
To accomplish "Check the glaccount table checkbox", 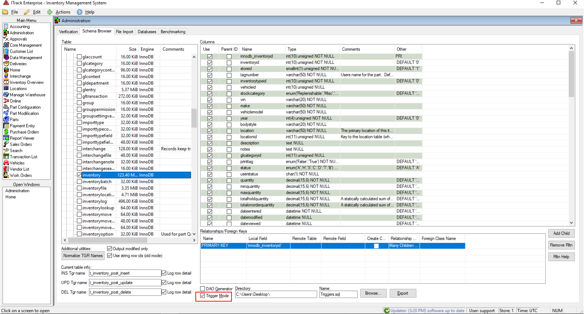I will pyautogui.click(x=79, y=57).
